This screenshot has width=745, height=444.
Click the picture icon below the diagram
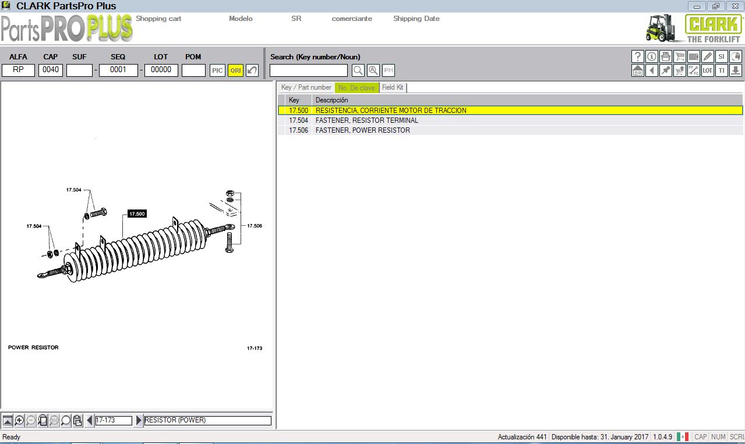coord(8,420)
